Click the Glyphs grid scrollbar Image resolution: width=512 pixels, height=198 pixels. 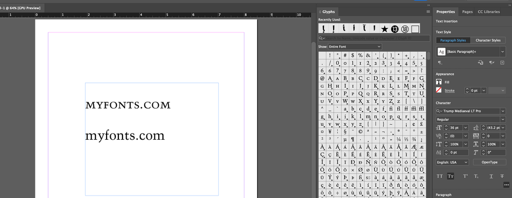[x=428, y=55]
